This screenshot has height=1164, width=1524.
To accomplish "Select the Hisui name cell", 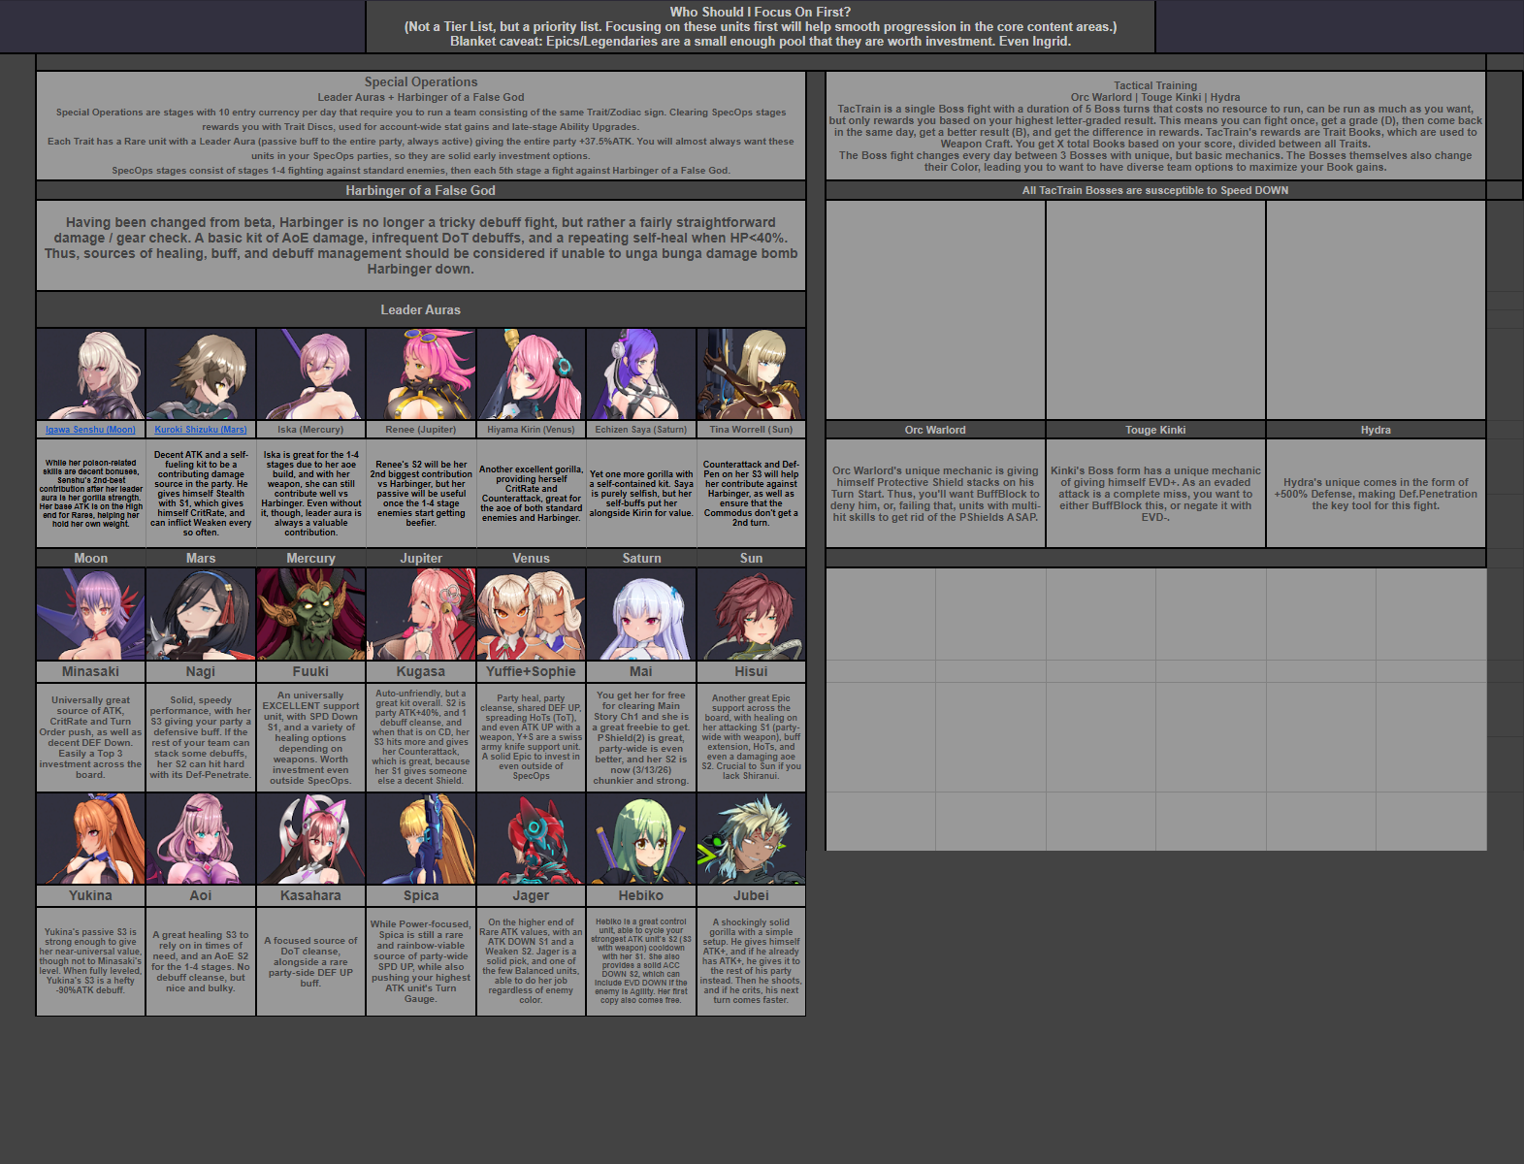I will coord(751,671).
